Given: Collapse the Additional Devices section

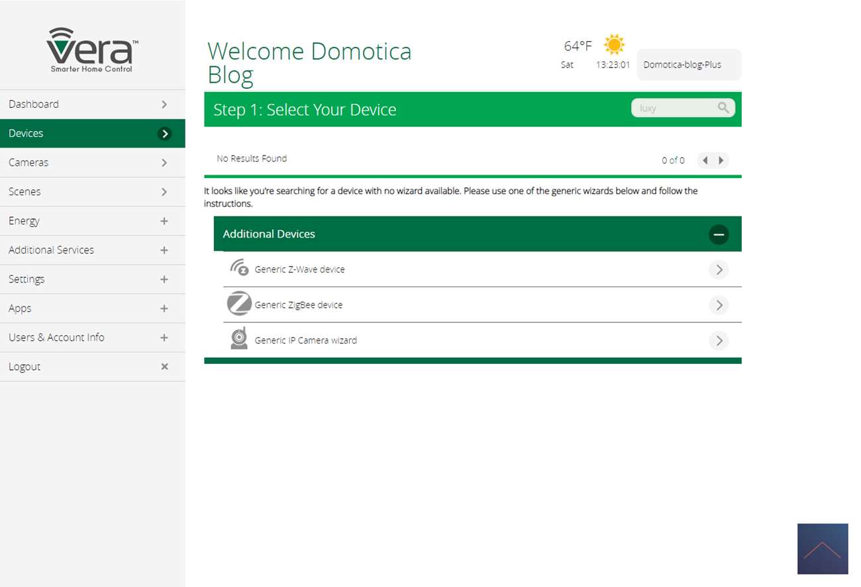Looking at the screenshot, I should click(x=718, y=234).
